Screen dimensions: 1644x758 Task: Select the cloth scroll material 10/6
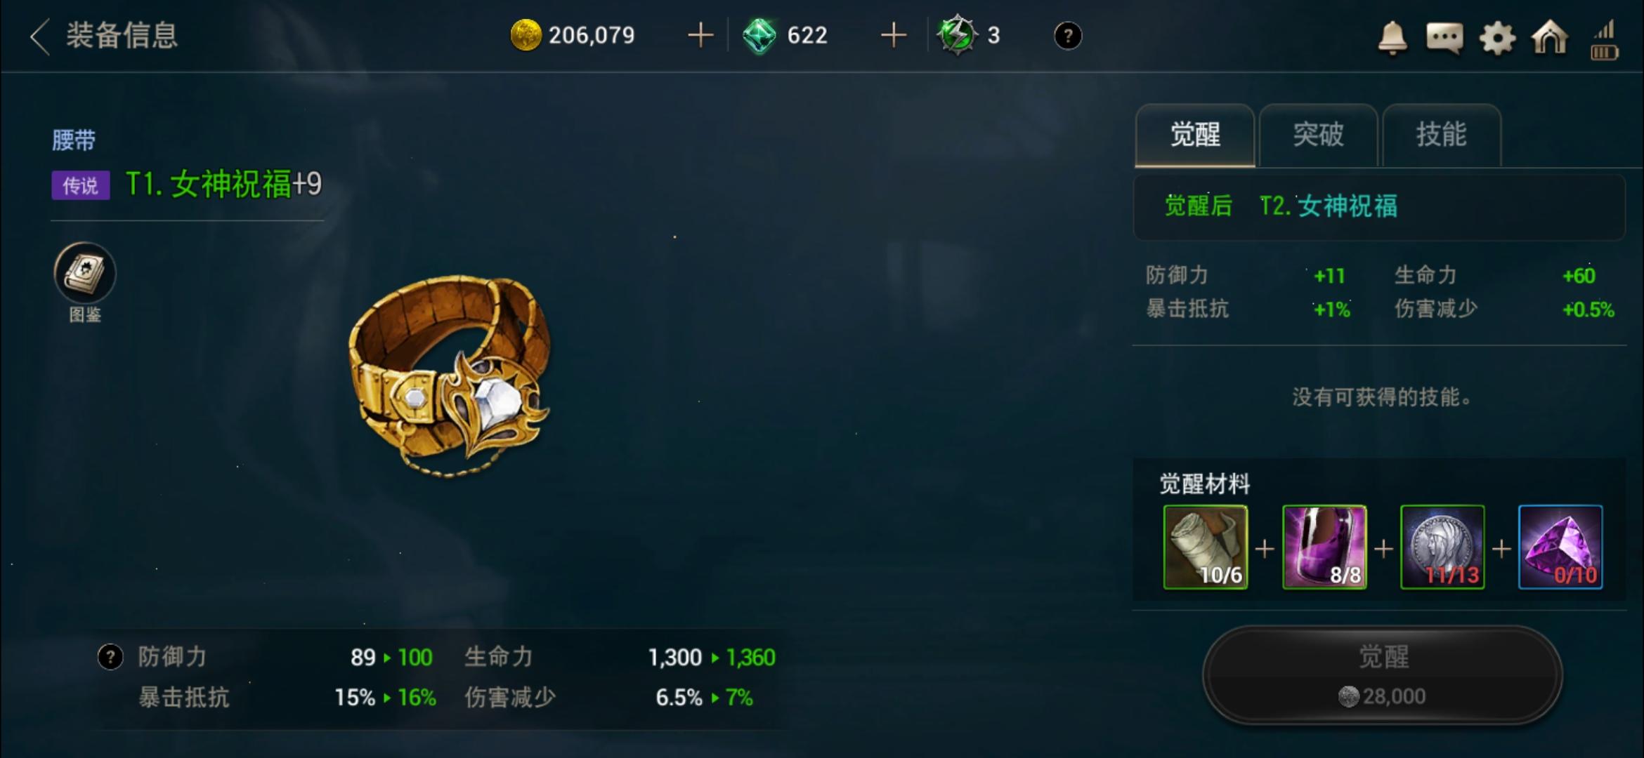pos(1206,547)
